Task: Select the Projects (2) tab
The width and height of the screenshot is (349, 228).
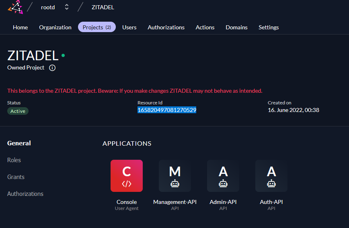Action: tap(97, 27)
